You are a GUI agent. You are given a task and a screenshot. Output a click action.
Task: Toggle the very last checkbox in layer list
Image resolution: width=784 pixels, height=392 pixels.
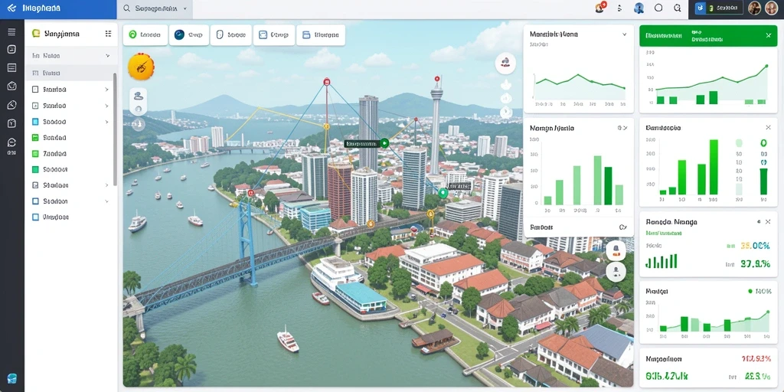pyautogui.click(x=35, y=217)
